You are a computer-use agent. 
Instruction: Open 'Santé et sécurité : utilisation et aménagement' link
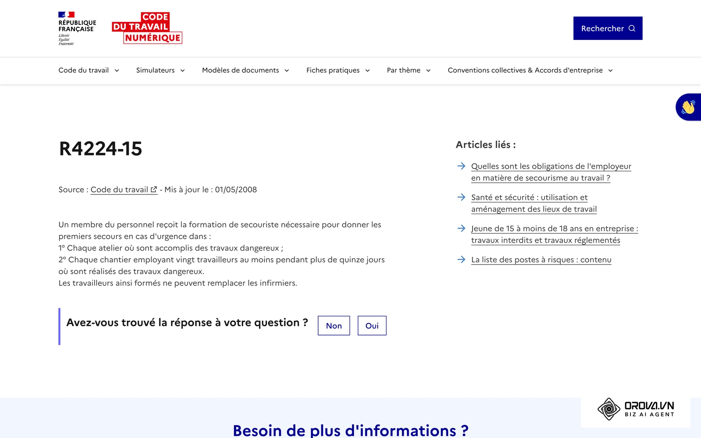[534, 203]
